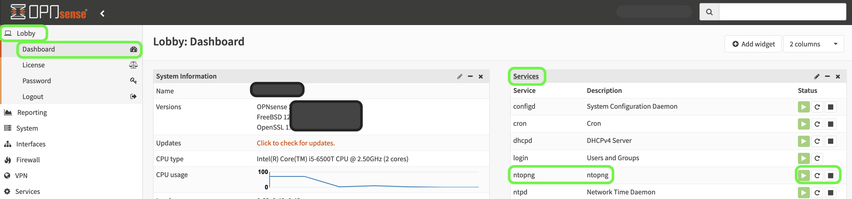The width and height of the screenshot is (852, 199).
Task: Collapse the sidebar with the chevron arrow
Action: coord(102,13)
